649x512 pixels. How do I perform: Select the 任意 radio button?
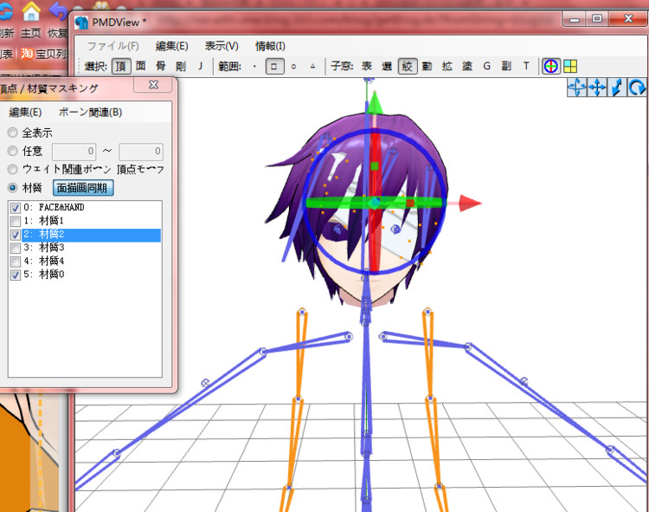click(12, 152)
